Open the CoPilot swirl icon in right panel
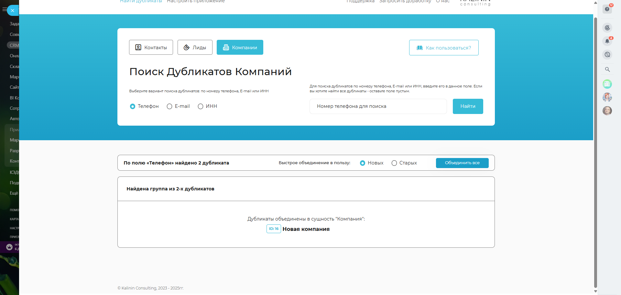The image size is (621, 295). (x=607, y=28)
